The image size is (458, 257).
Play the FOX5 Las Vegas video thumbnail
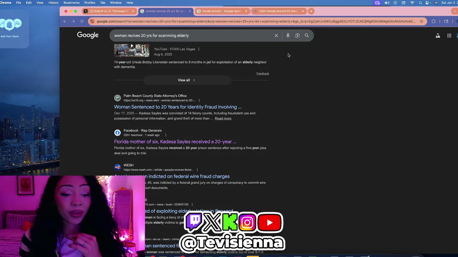pyautogui.click(x=132, y=50)
